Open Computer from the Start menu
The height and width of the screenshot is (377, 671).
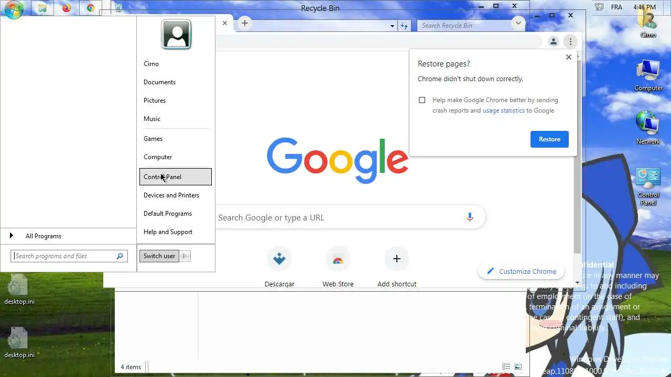click(175, 157)
